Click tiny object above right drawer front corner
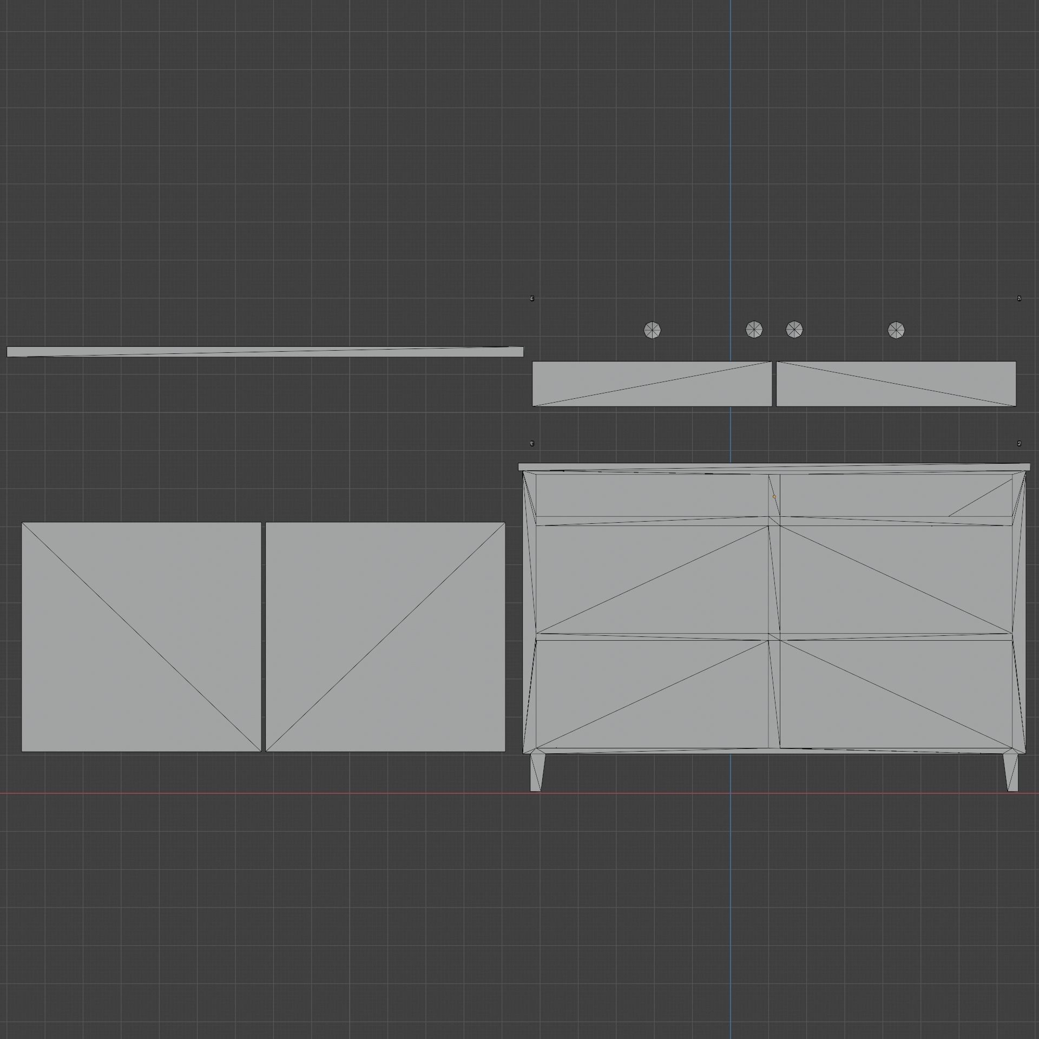Viewport: 1039px width, 1039px height. (x=1019, y=298)
